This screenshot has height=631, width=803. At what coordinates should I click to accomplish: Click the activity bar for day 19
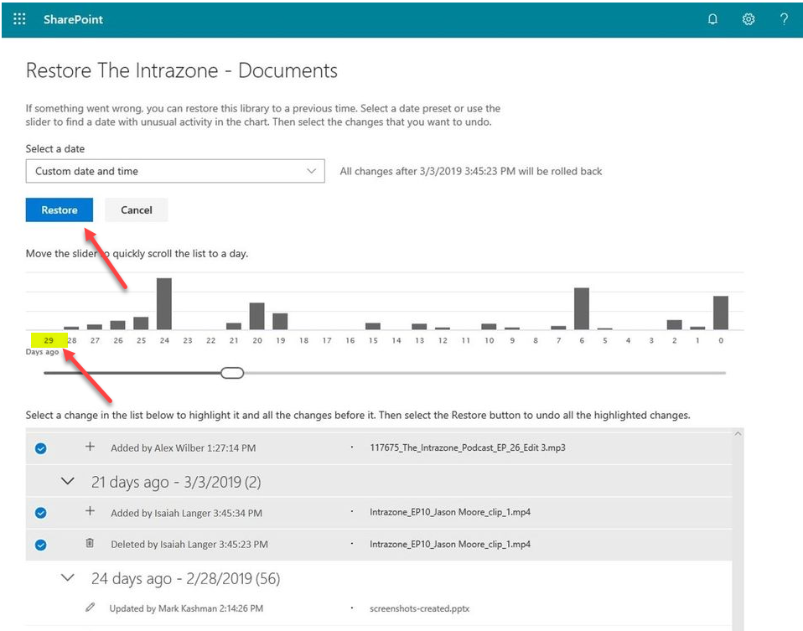point(280,322)
